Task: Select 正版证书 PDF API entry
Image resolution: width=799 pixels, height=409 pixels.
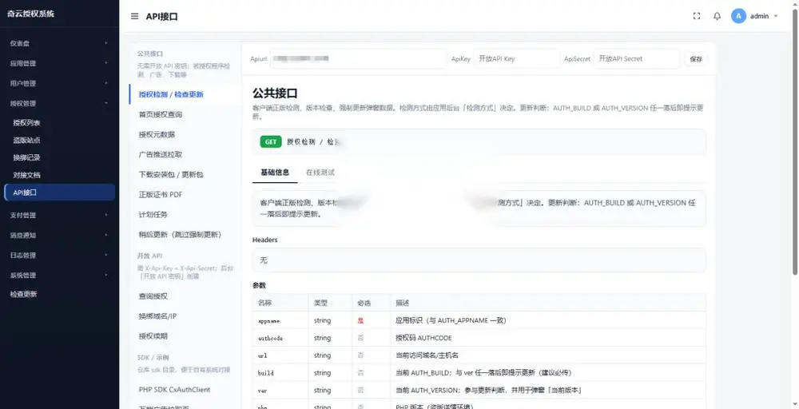Action: 185,195
